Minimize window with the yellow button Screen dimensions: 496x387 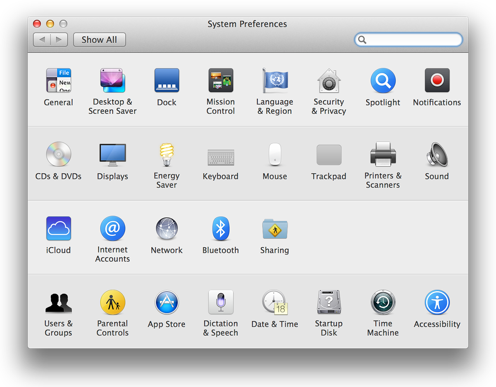point(50,24)
